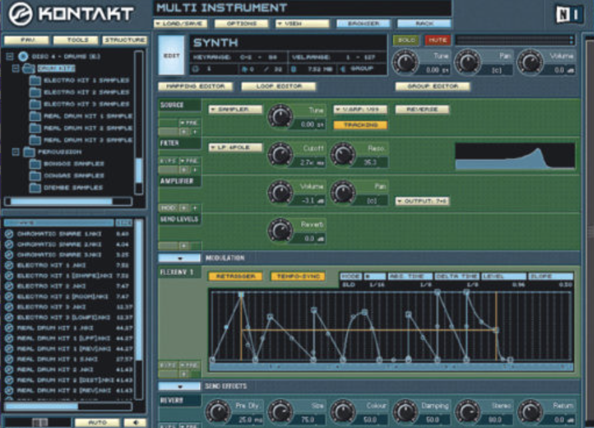Click the filter frequency response display
This screenshot has height=428, width=594.
point(515,156)
